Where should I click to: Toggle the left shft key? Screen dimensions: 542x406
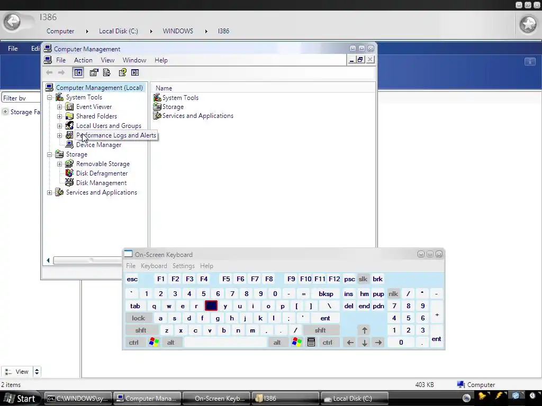[141, 330]
